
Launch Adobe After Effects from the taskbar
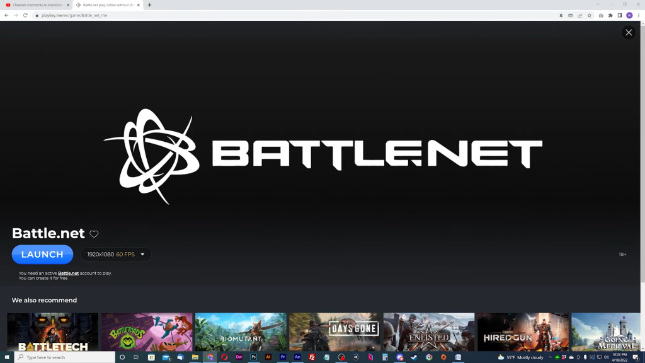[x=297, y=357]
